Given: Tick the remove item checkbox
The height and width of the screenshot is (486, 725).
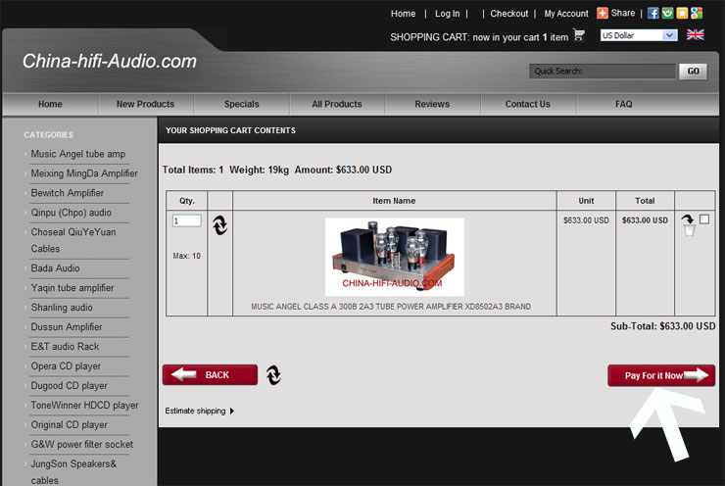Looking at the screenshot, I should (x=704, y=219).
